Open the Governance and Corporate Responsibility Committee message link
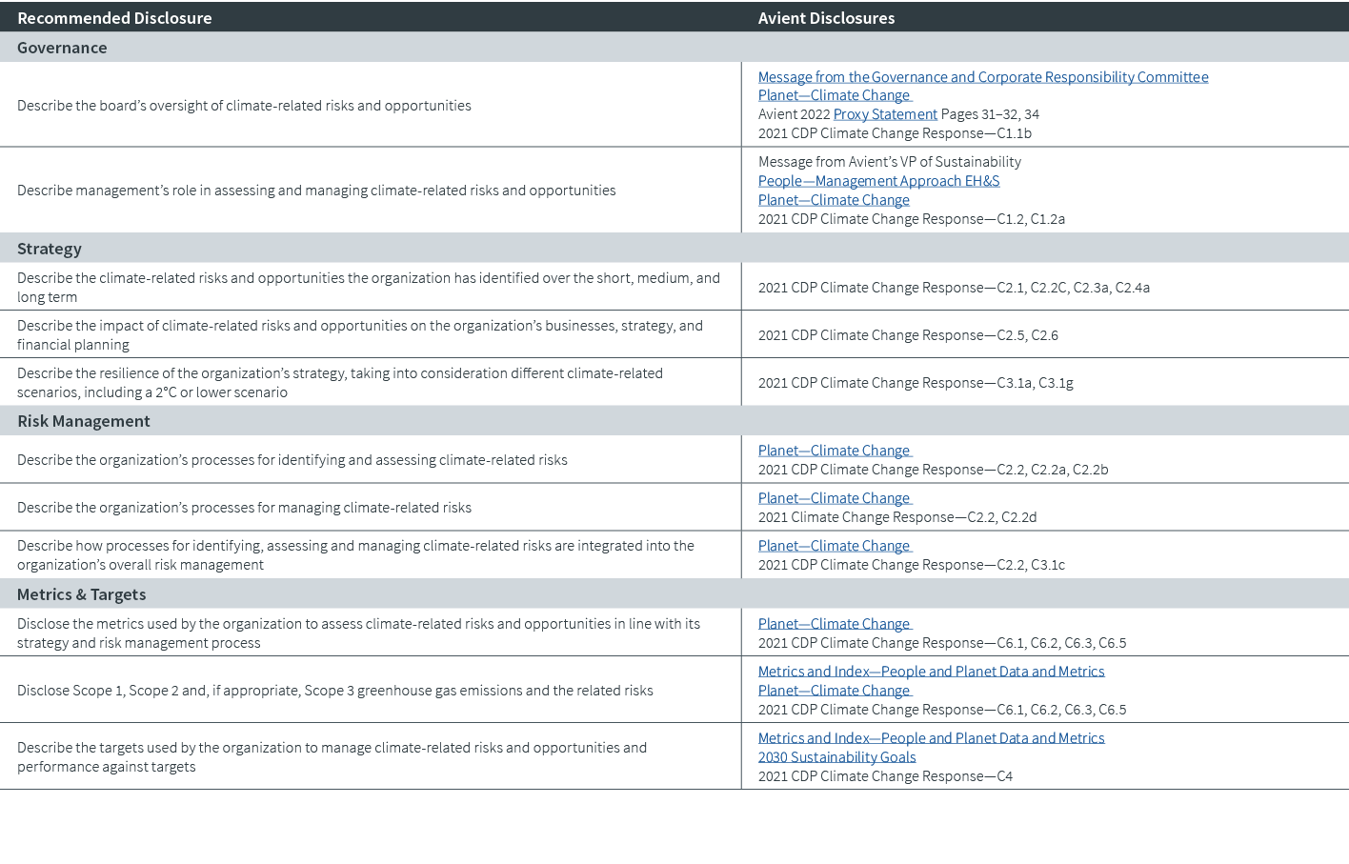1349x864 pixels. 982,77
